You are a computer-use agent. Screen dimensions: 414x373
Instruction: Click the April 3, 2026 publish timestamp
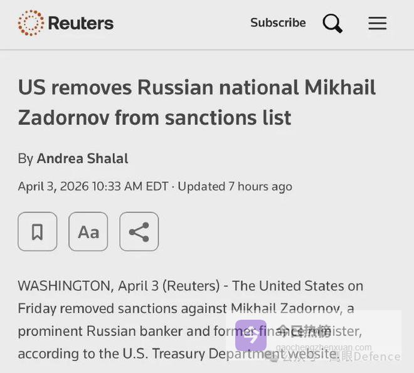pos(93,186)
